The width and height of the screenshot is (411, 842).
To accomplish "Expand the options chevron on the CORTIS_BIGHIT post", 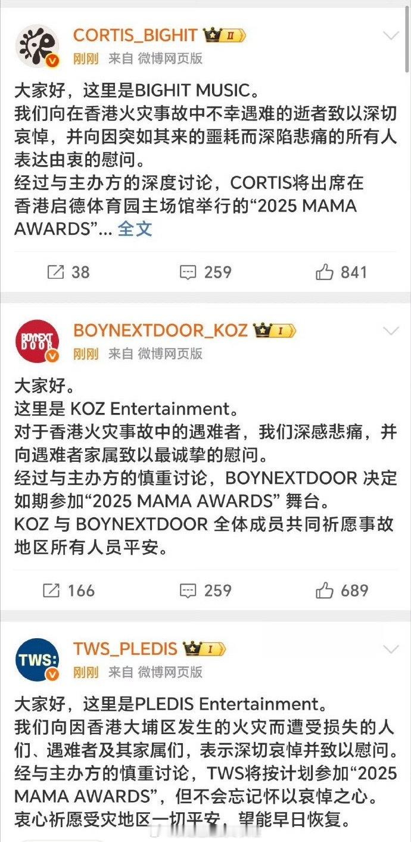I will click(391, 36).
